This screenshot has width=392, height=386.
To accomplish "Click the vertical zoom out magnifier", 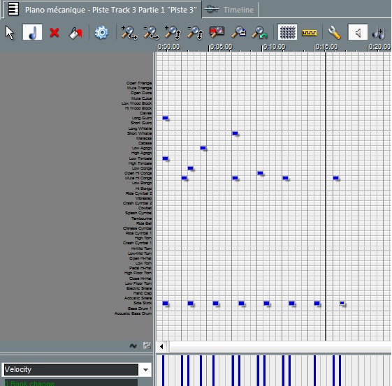I will pos(195,33).
